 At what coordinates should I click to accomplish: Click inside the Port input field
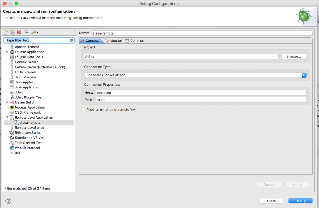187,99
